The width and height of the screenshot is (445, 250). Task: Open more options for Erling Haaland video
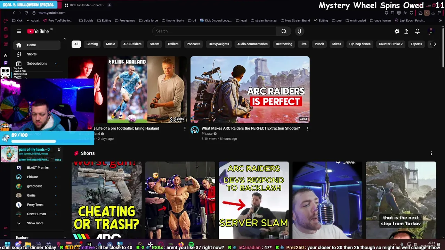(x=185, y=129)
